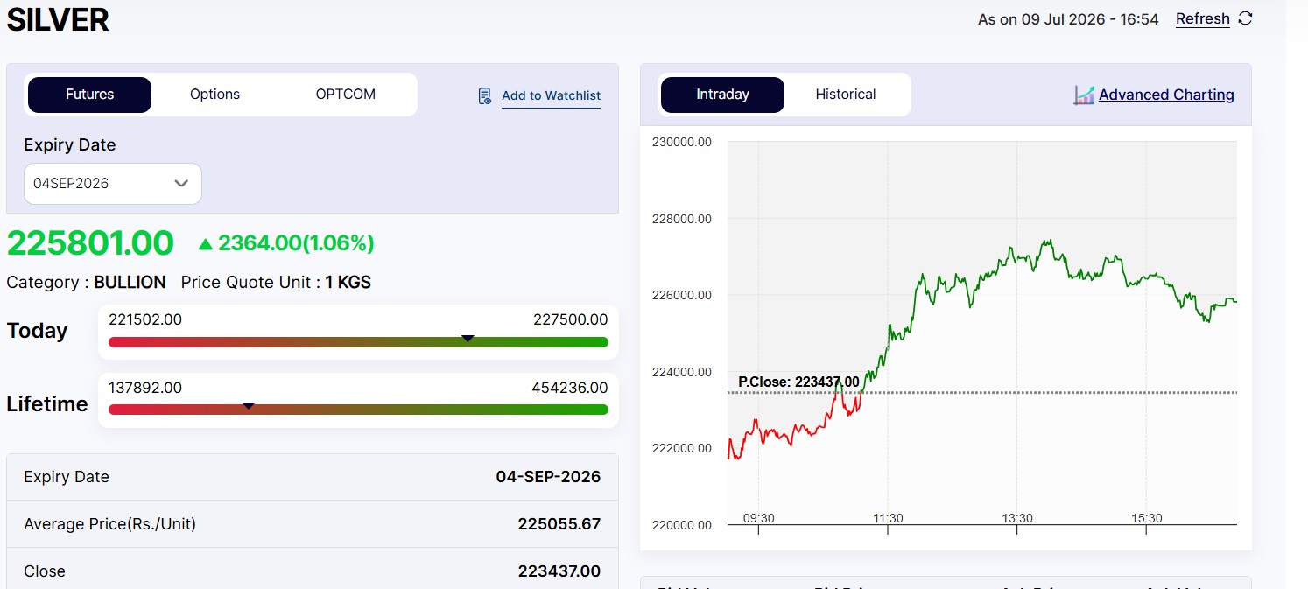Show the Intraday chart tab

(722, 95)
